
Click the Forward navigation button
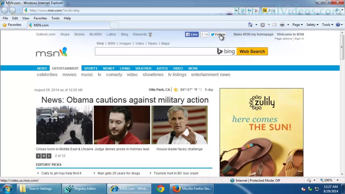[x=12, y=10]
